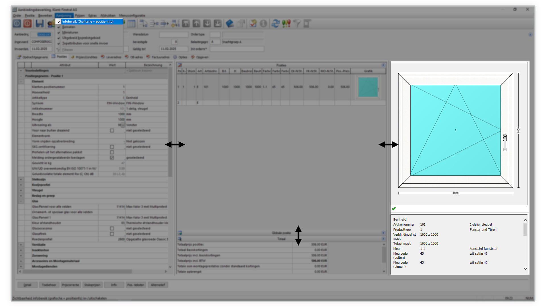Toggle the SKG-certificering checkbox

click(x=112, y=147)
